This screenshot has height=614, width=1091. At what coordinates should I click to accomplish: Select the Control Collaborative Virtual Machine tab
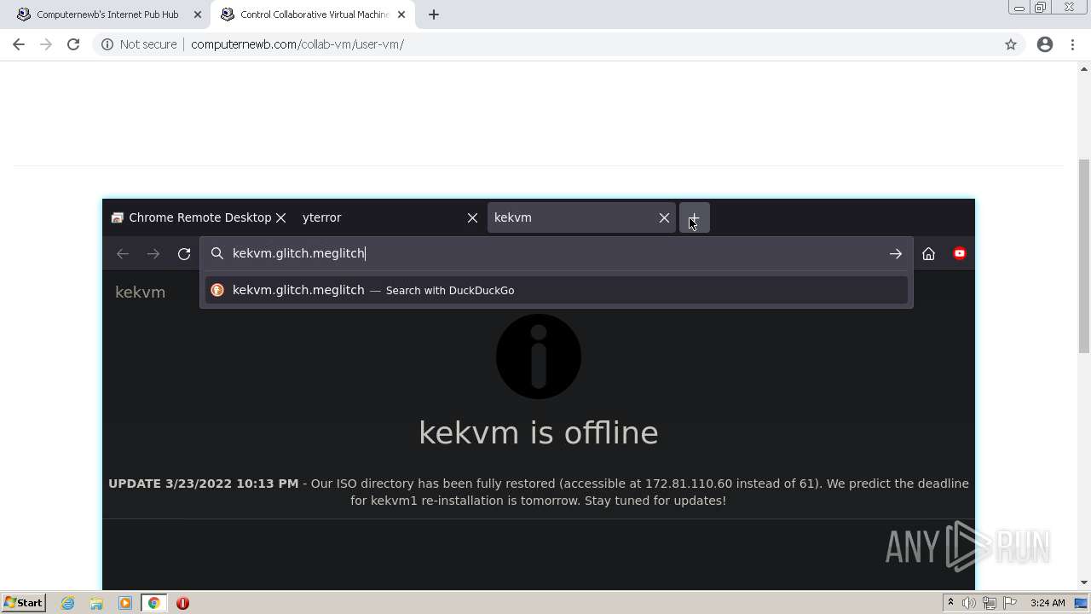pos(313,14)
